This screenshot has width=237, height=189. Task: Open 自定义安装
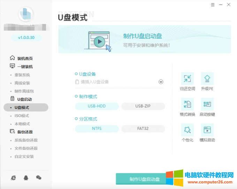24,157
